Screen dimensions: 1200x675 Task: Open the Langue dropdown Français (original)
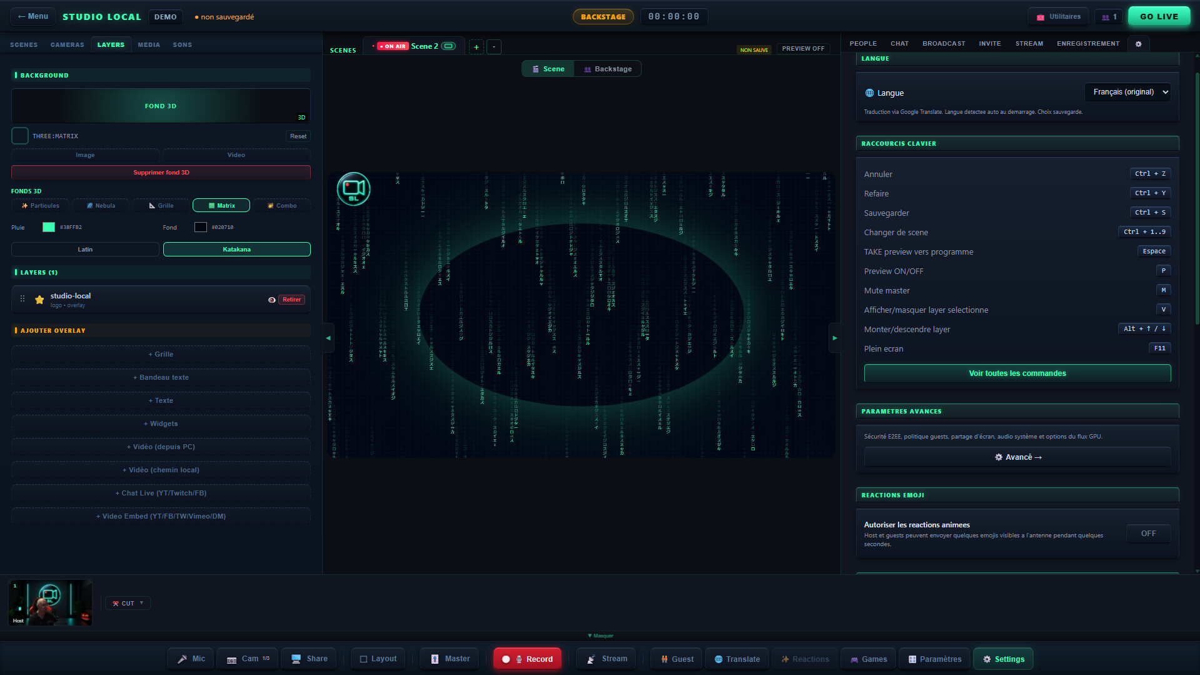[x=1127, y=92]
